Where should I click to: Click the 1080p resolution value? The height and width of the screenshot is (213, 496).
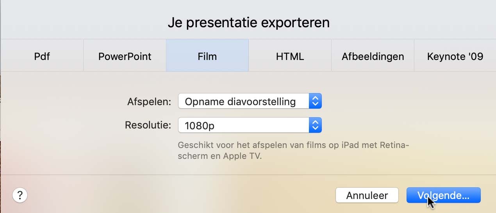200,125
